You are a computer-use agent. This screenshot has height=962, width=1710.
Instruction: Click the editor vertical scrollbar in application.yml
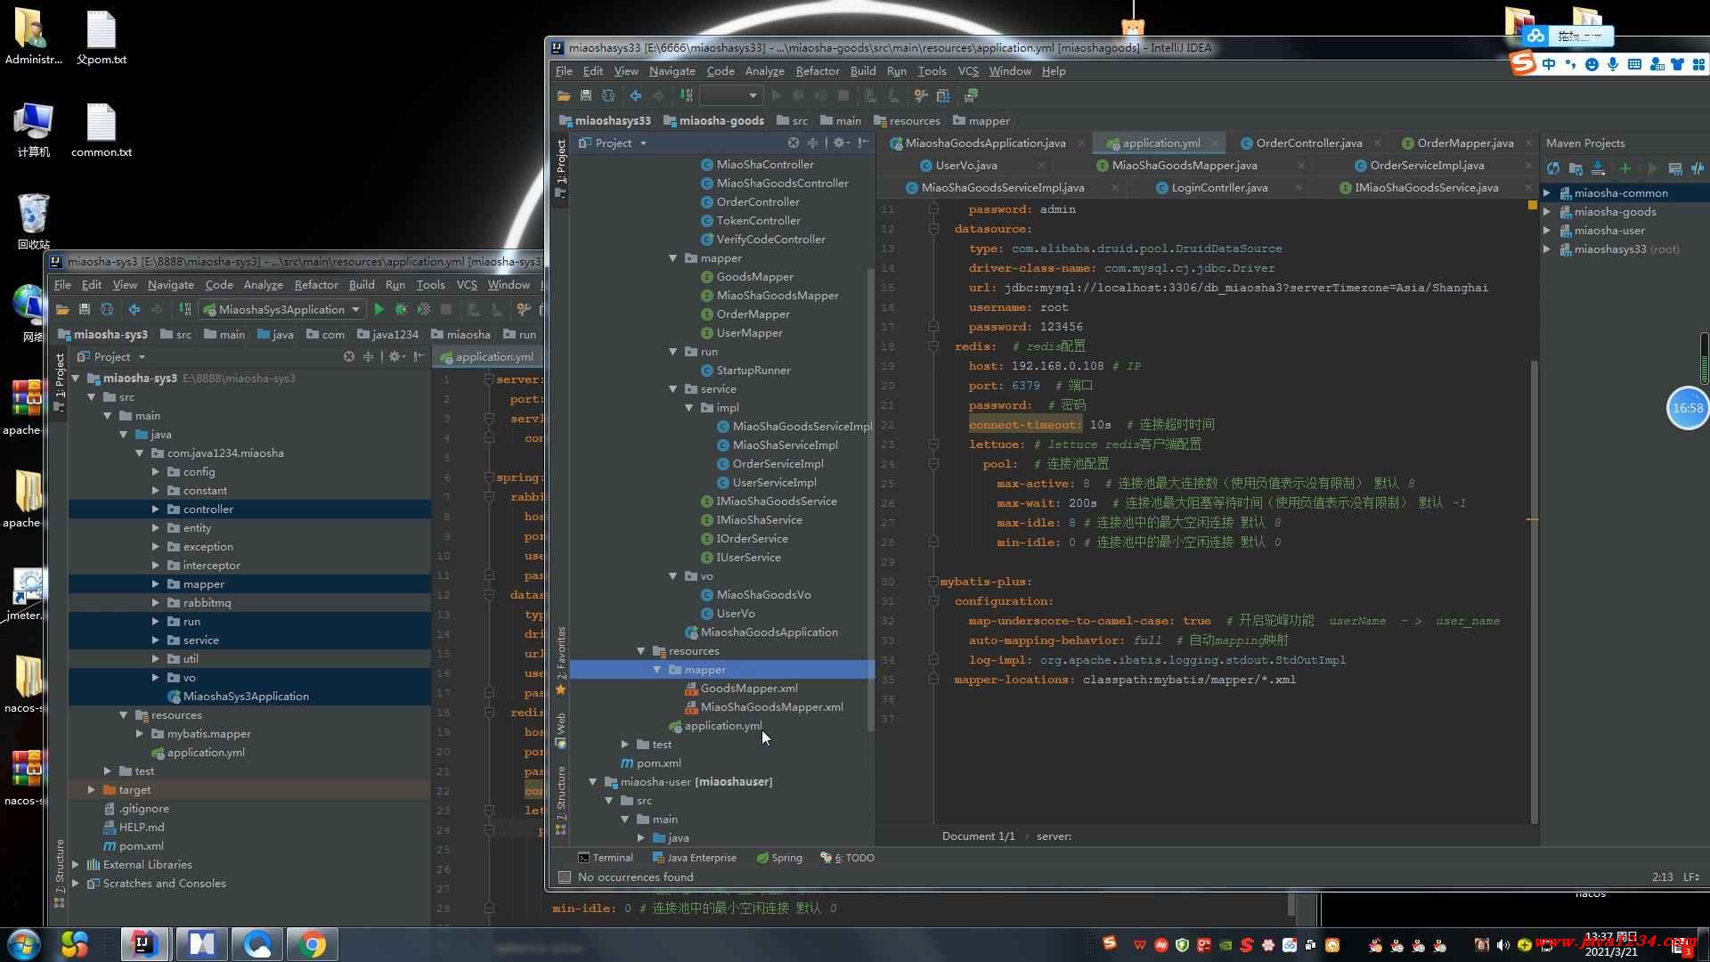coord(1534,592)
